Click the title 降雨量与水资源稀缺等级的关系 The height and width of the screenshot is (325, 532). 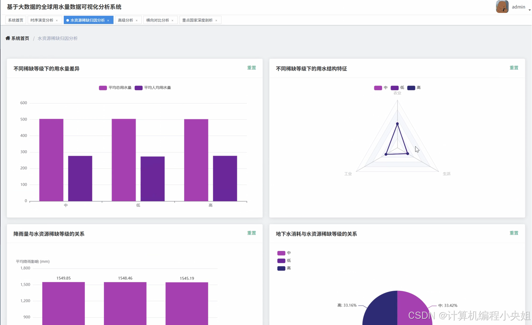(x=49, y=234)
